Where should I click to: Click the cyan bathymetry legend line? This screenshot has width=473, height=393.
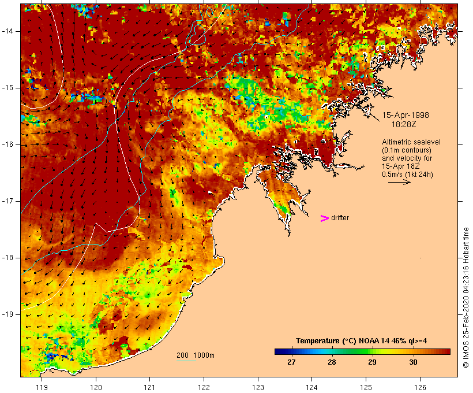186,361
